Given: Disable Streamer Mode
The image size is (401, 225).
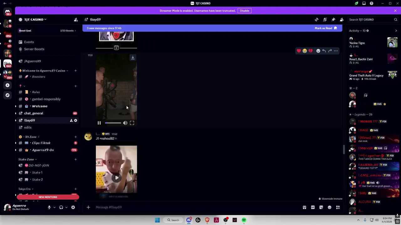Looking at the screenshot, I should click(244, 11).
